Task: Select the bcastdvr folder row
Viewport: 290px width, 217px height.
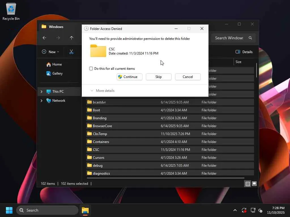Action: pyautogui.click(x=170, y=102)
